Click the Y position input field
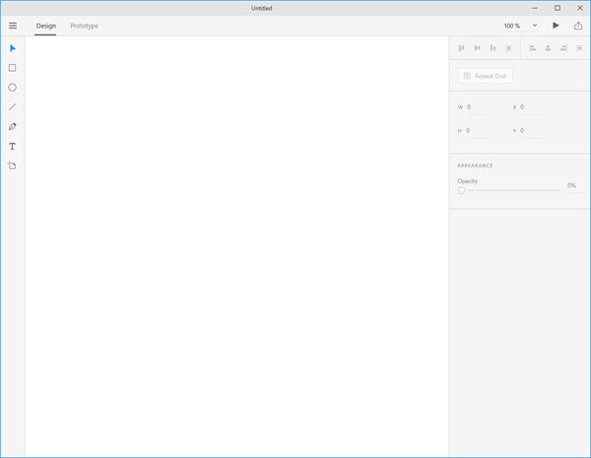 click(532, 131)
